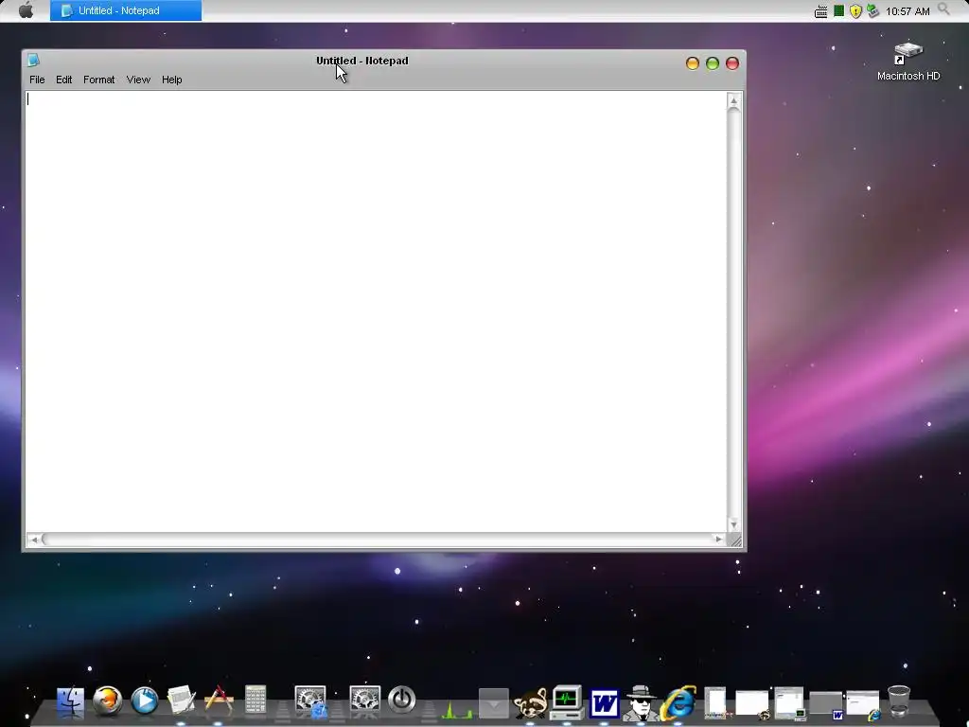Click the power button dock icon

[x=401, y=700]
